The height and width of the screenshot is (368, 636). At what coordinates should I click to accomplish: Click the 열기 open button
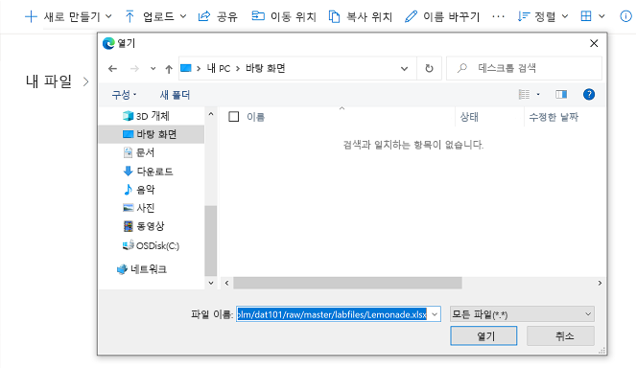point(483,335)
